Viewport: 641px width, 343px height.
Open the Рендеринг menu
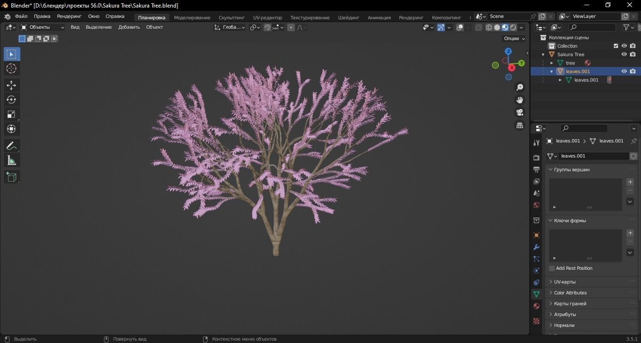coord(69,16)
